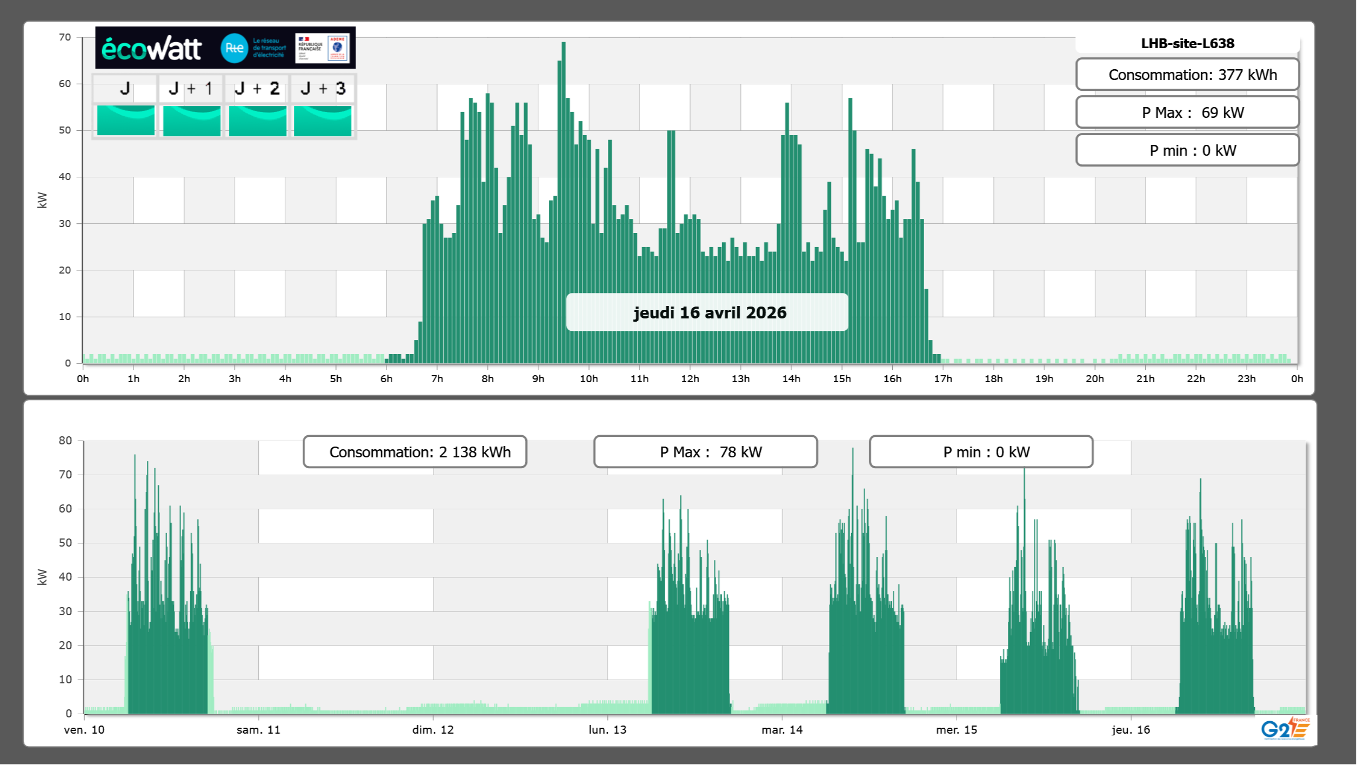The width and height of the screenshot is (1357, 765).
Task: Click the P Max : 69 kW box
Action: [x=1187, y=112]
